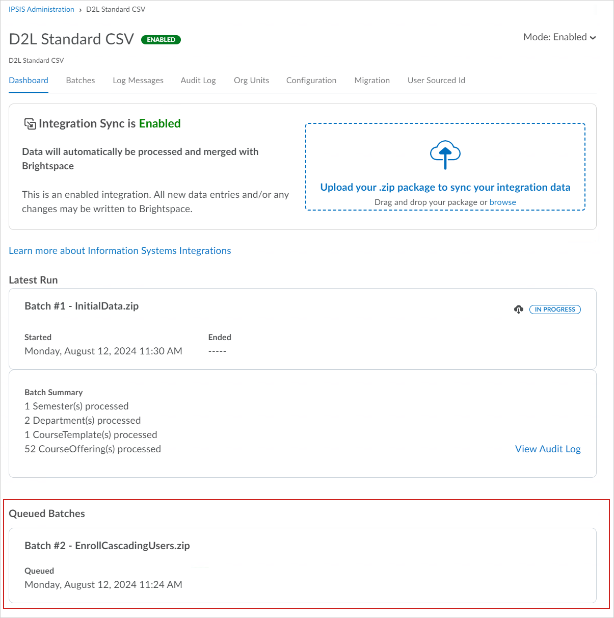Click 1 Semester(s) processed line
The image size is (614, 618).
(76, 406)
